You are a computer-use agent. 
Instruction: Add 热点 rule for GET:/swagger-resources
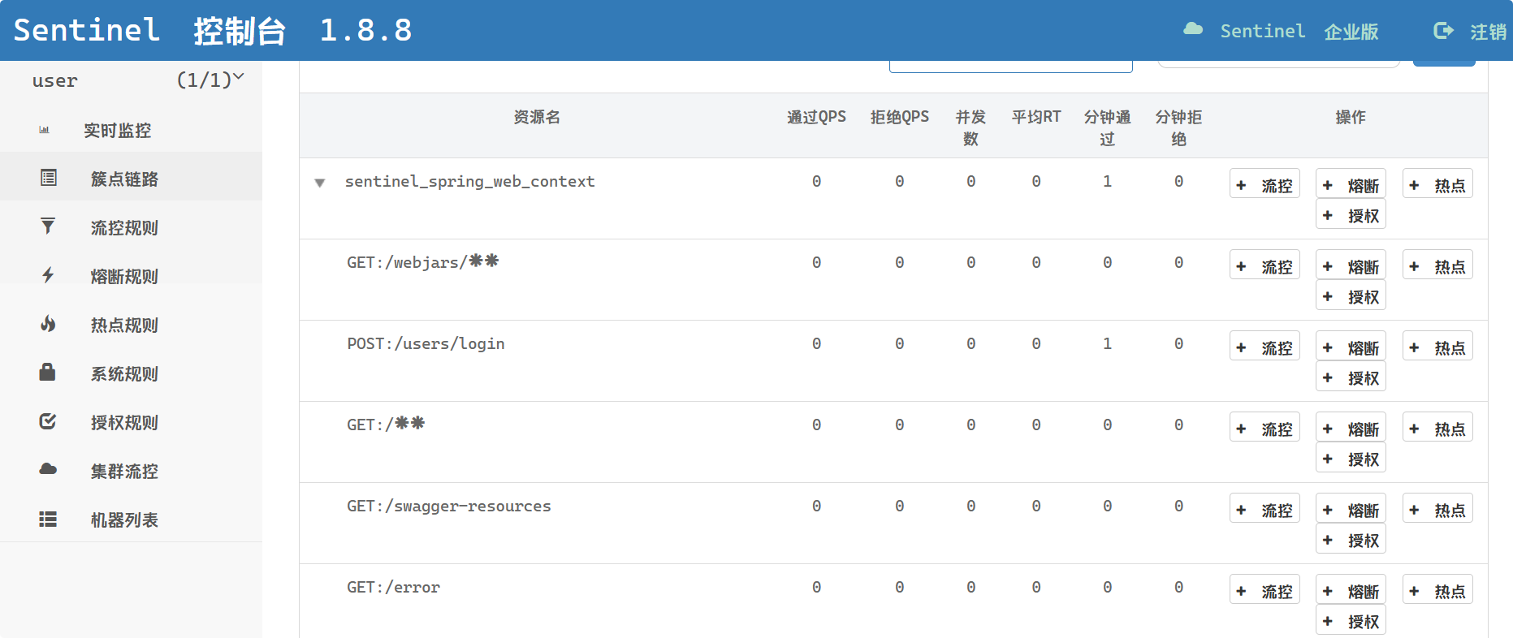click(1437, 509)
